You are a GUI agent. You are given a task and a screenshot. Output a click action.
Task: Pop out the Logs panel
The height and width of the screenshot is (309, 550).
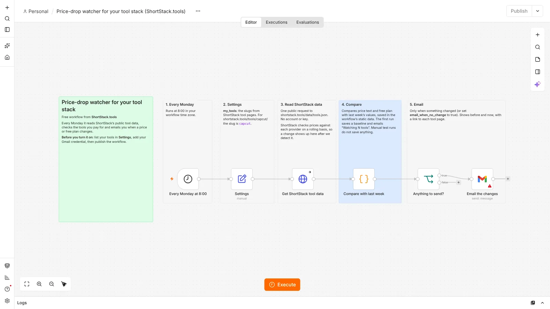(x=533, y=303)
